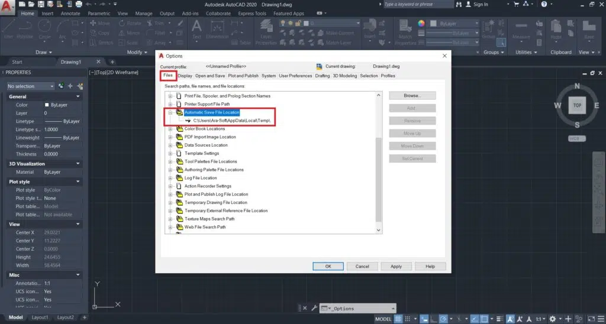606x324 pixels.
Task: Click the rainbow color wheel in Properties panel
Action: point(421,24)
